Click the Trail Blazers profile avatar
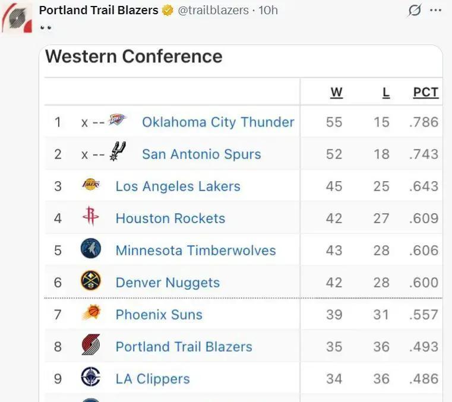 17,18
